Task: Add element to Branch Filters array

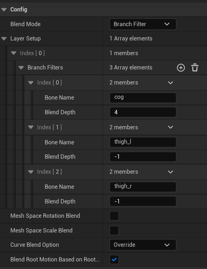Action: [x=181, y=68]
